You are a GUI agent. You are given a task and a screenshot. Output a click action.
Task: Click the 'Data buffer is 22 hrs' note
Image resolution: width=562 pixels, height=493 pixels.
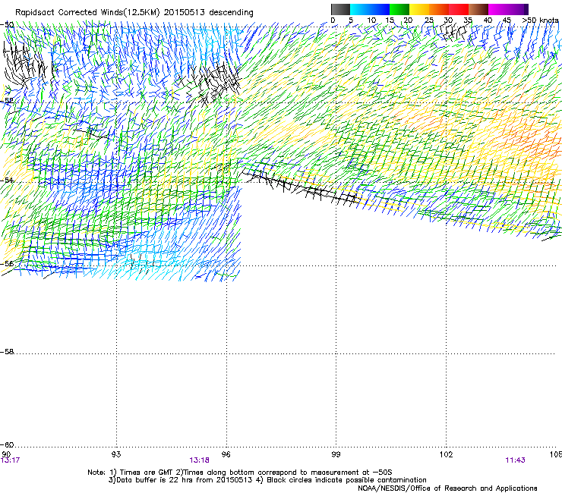[x=267, y=480]
